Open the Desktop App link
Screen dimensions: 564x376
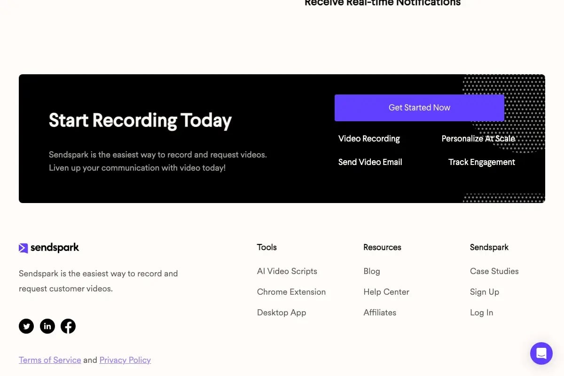point(282,313)
